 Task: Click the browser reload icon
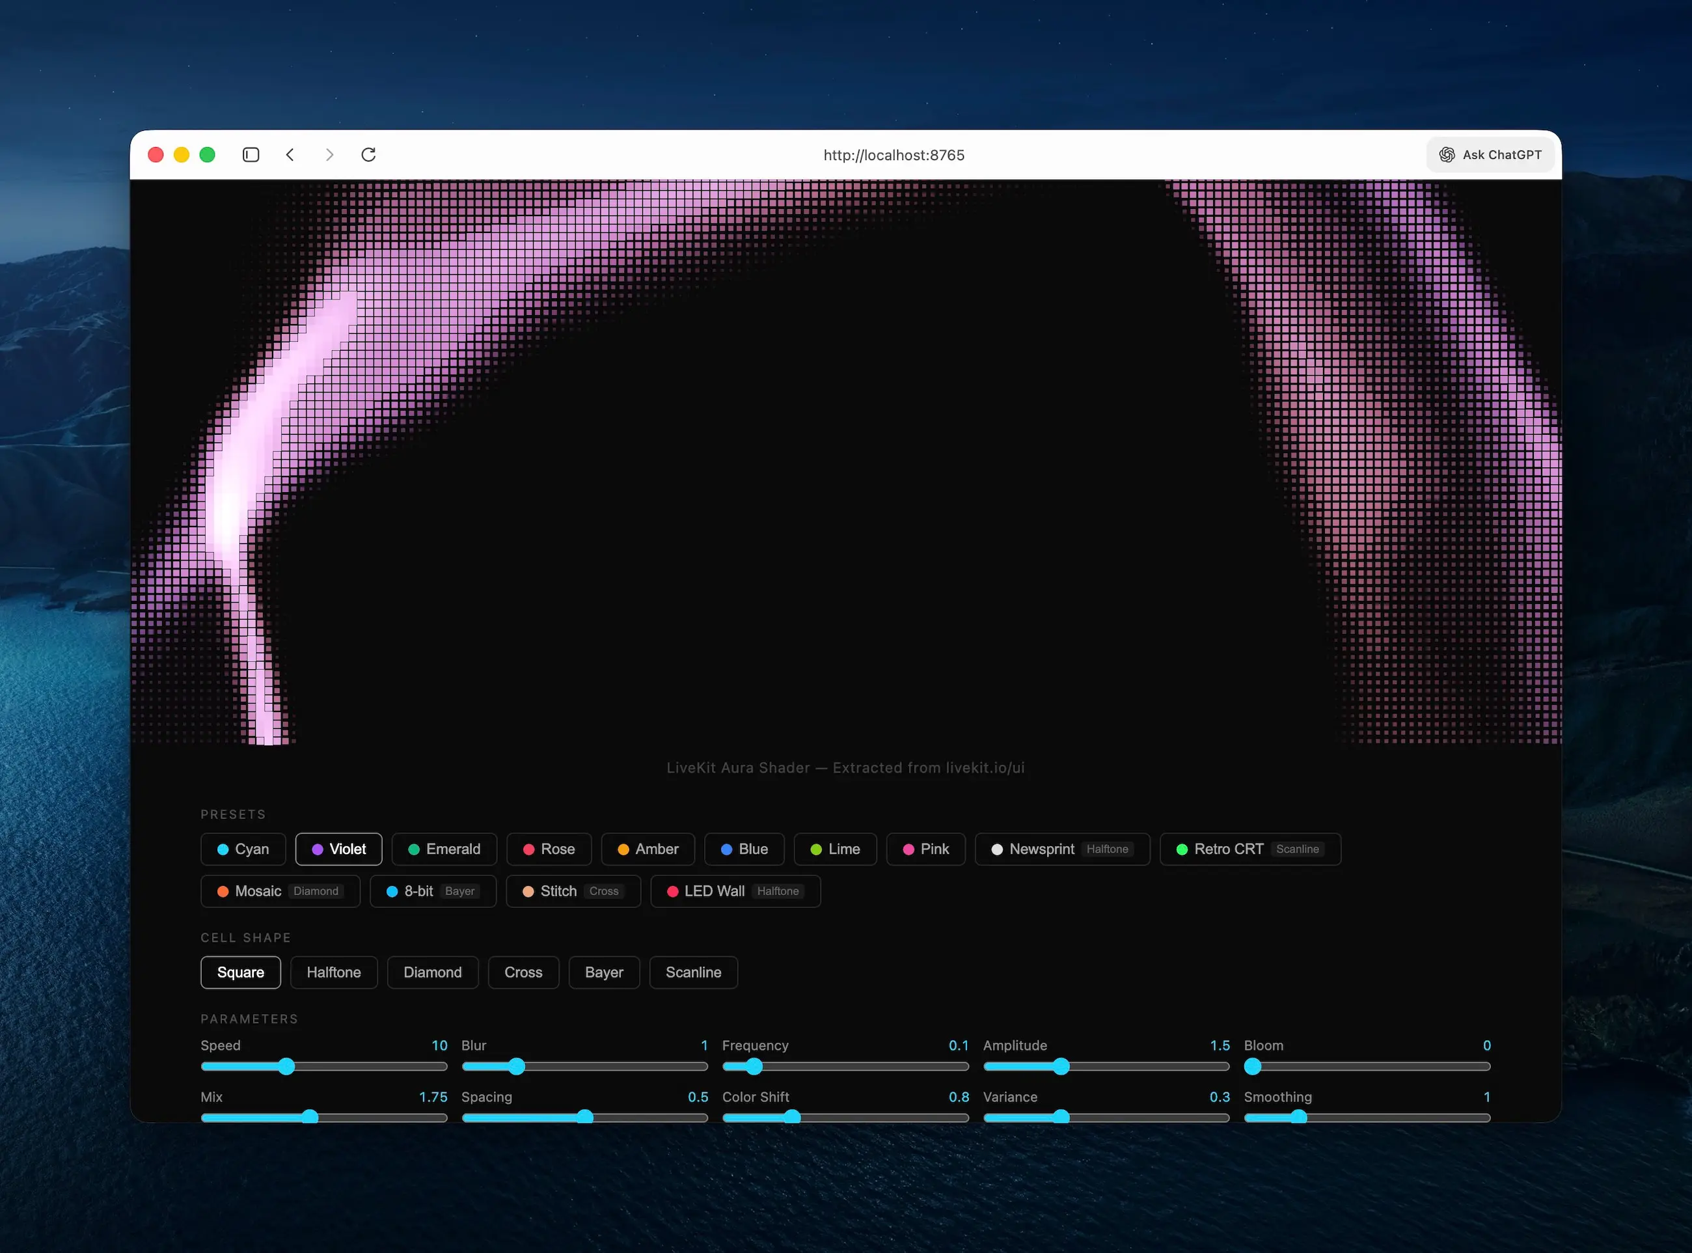[x=368, y=155]
